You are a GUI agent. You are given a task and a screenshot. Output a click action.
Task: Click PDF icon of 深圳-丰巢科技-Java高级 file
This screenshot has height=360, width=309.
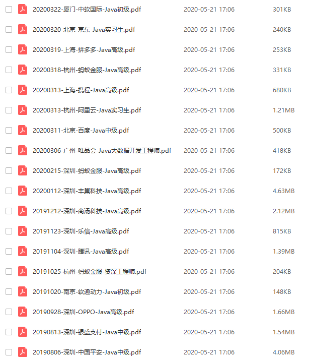coord(23,191)
